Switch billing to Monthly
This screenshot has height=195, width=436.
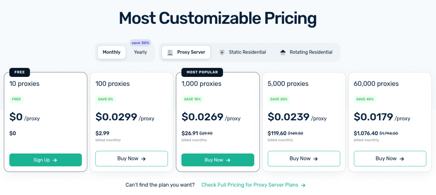coord(112,52)
